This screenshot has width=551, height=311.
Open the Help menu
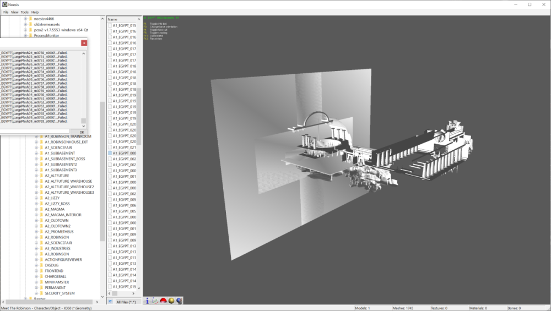tap(35, 12)
